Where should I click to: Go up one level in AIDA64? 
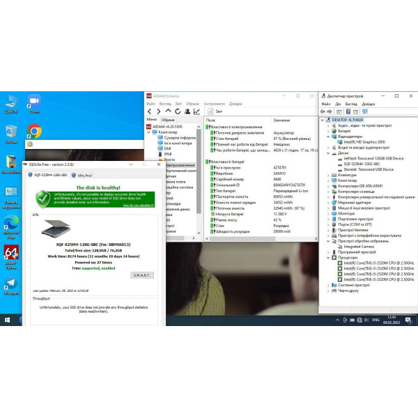tap(168, 111)
